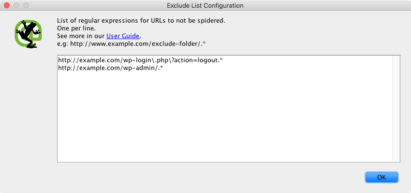Screen dimensions: 411x193
Task: Click the empty space in the exclude list box
Action: (224, 118)
